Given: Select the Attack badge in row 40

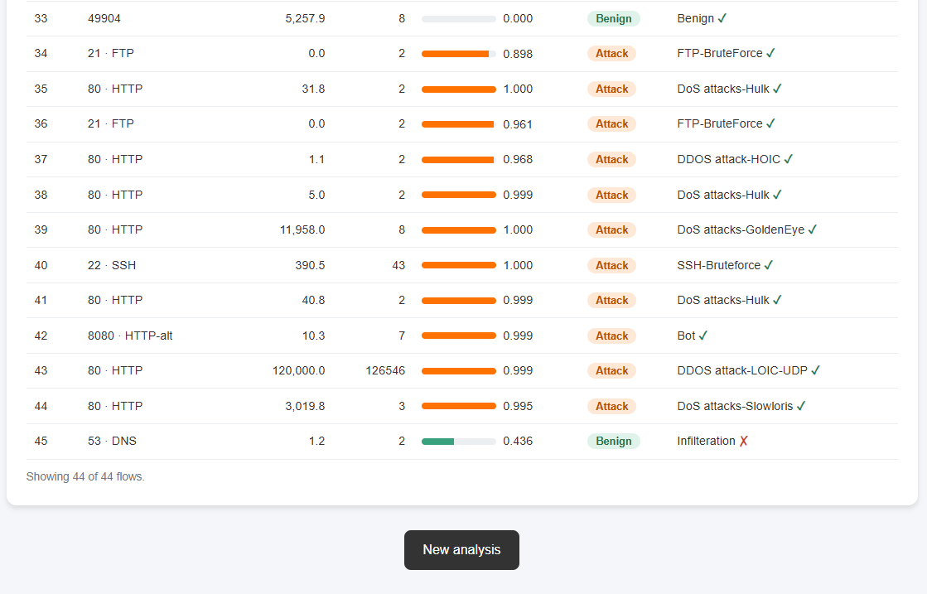Looking at the screenshot, I should coord(612,265).
